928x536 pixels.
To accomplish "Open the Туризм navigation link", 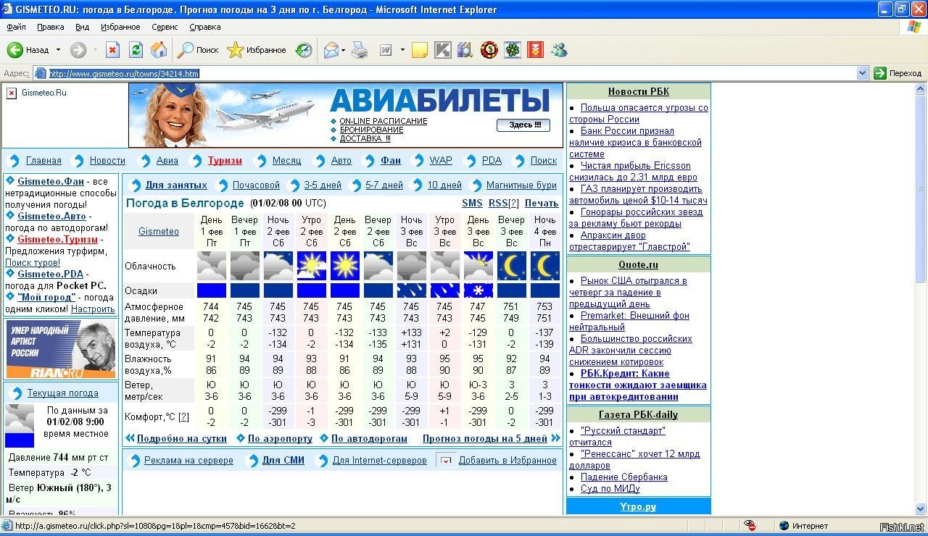I will click(x=225, y=161).
